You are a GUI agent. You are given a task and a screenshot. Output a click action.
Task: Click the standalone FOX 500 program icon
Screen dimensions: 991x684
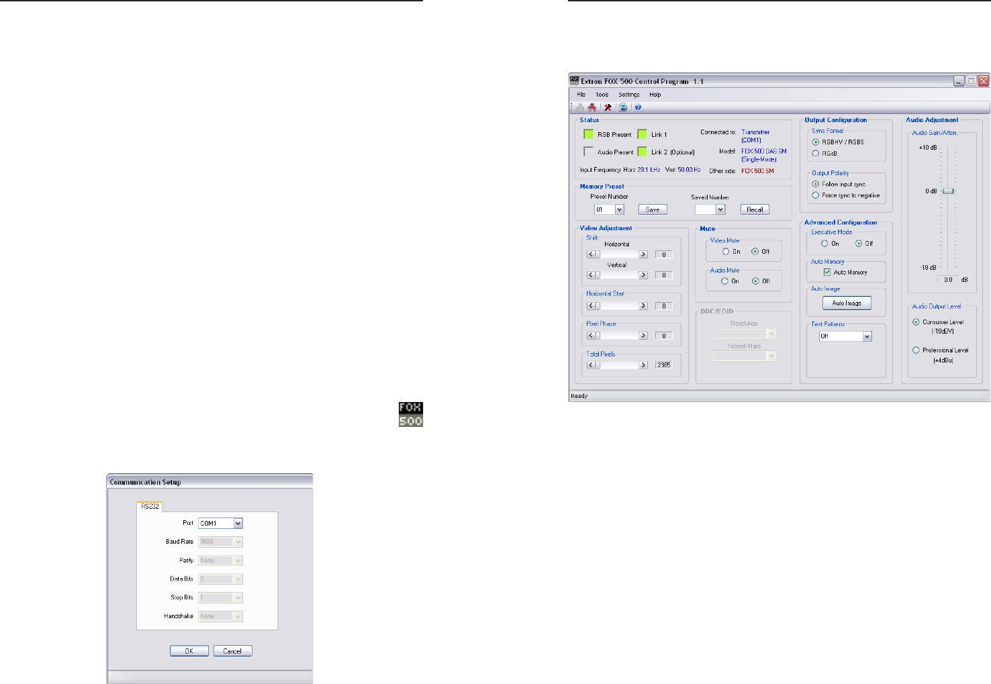coord(411,415)
